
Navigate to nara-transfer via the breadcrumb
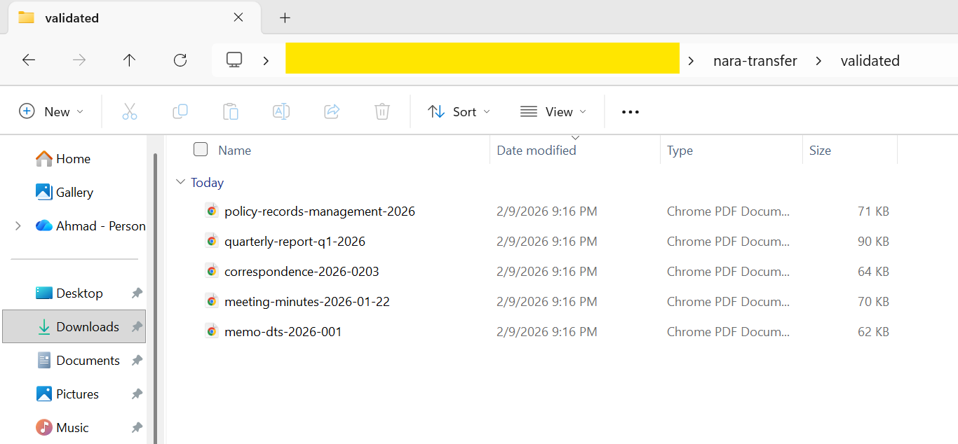point(755,60)
